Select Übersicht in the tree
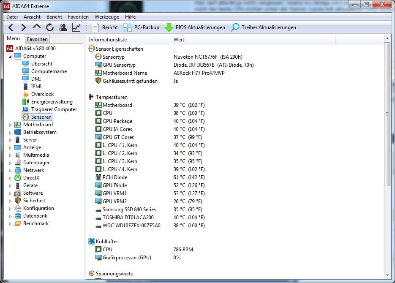 tap(42, 64)
